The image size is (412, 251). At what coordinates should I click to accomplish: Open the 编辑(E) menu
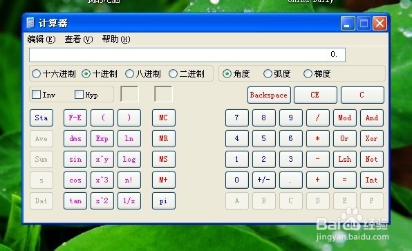pos(41,39)
